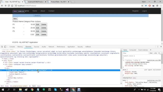This screenshot has width=163, height=92.
Task: Open Task View on the taskbar
Action: (14, 90)
